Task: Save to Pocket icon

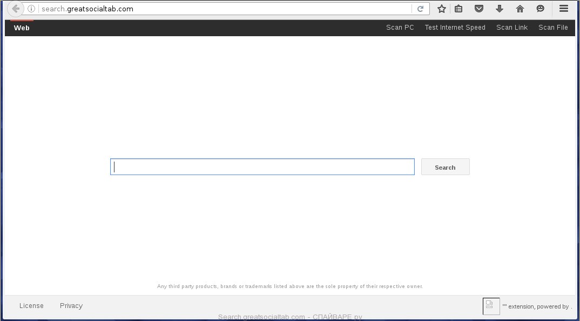Action: [x=479, y=9]
